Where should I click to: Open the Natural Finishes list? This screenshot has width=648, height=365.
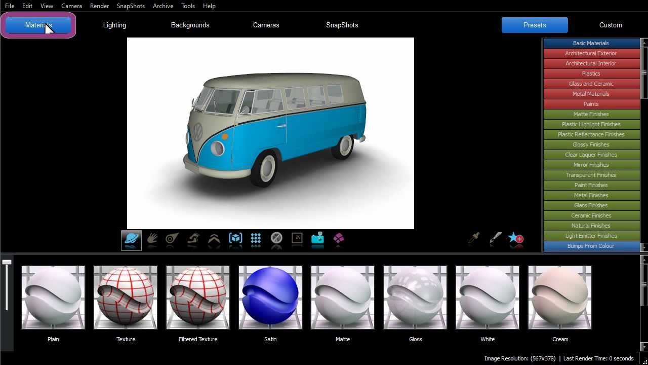[591, 226]
